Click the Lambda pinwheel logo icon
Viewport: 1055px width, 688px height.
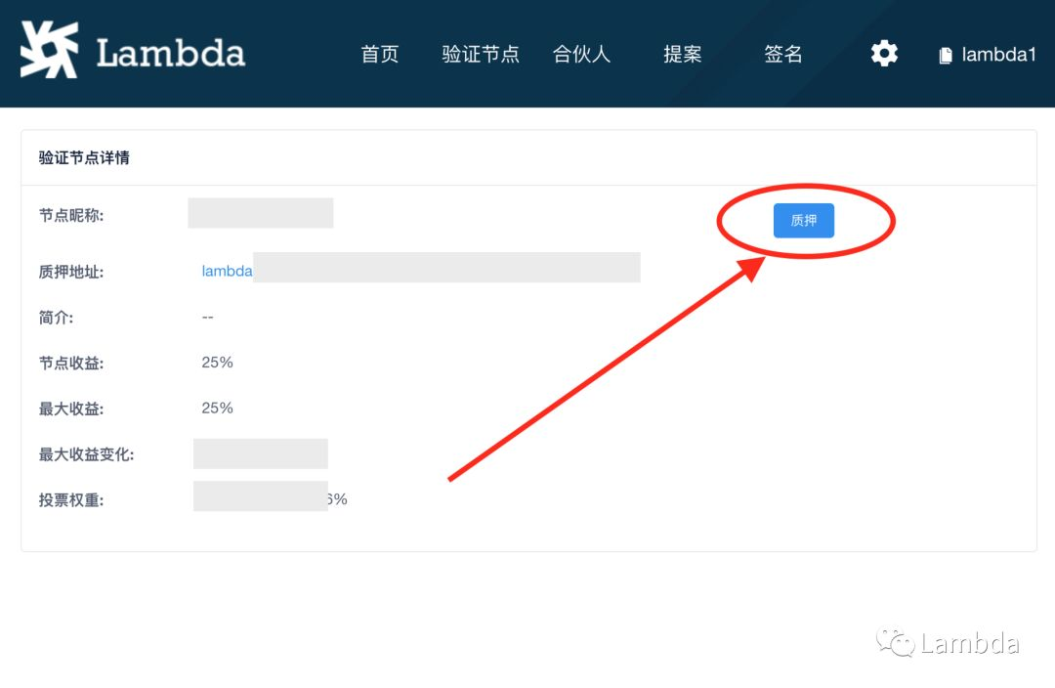[x=49, y=52]
